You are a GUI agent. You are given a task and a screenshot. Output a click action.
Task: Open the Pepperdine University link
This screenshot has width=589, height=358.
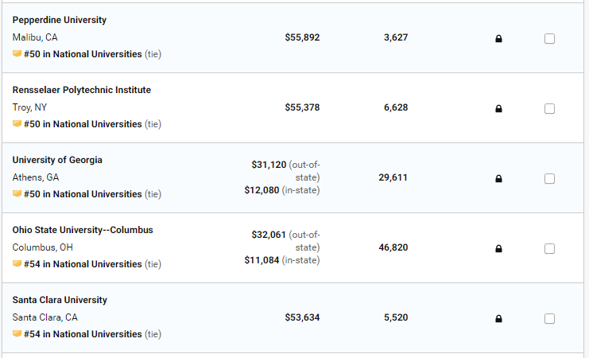pos(60,20)
